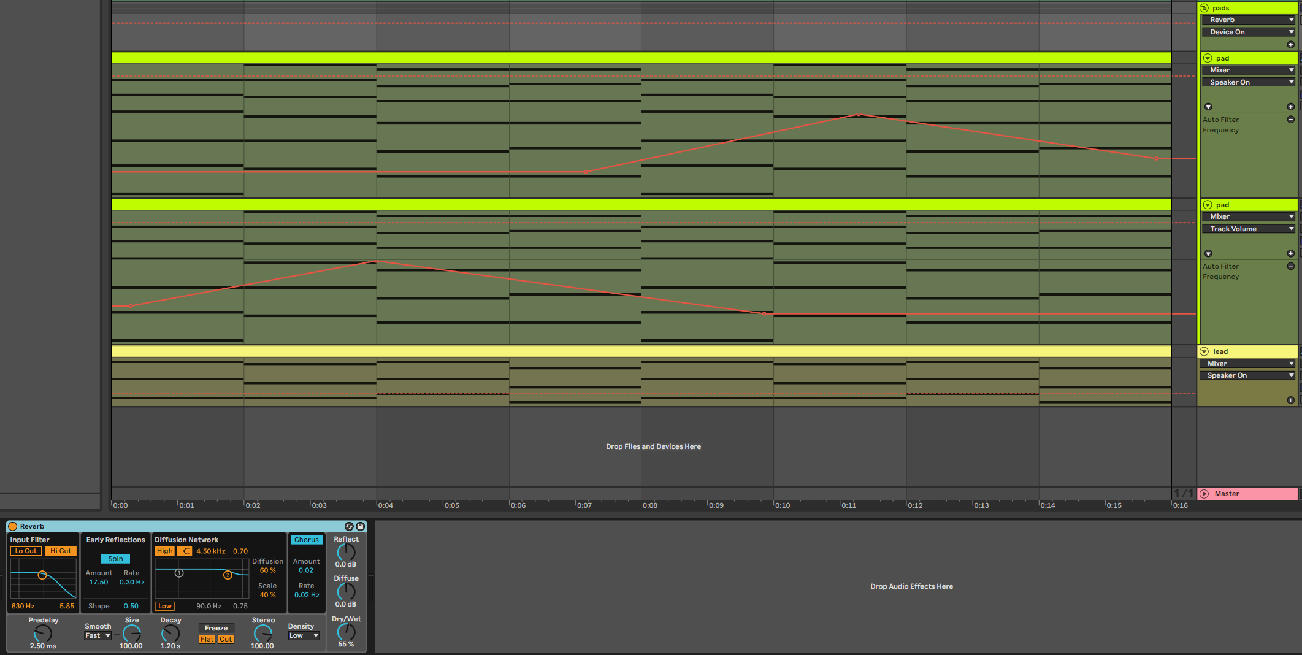Image resolution: width=1302 pixels, height=655 pixels.
Task: Toggle the Lo Cut input filter
Action: click(x=26, y=551)
